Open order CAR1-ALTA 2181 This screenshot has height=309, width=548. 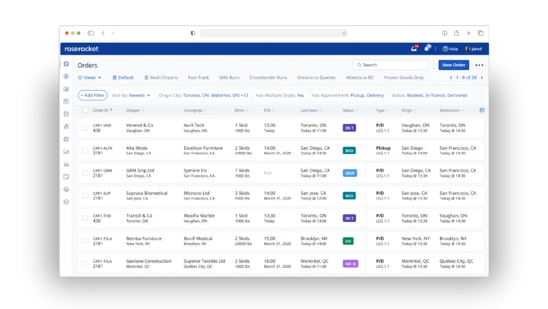(x=102, y=150)
